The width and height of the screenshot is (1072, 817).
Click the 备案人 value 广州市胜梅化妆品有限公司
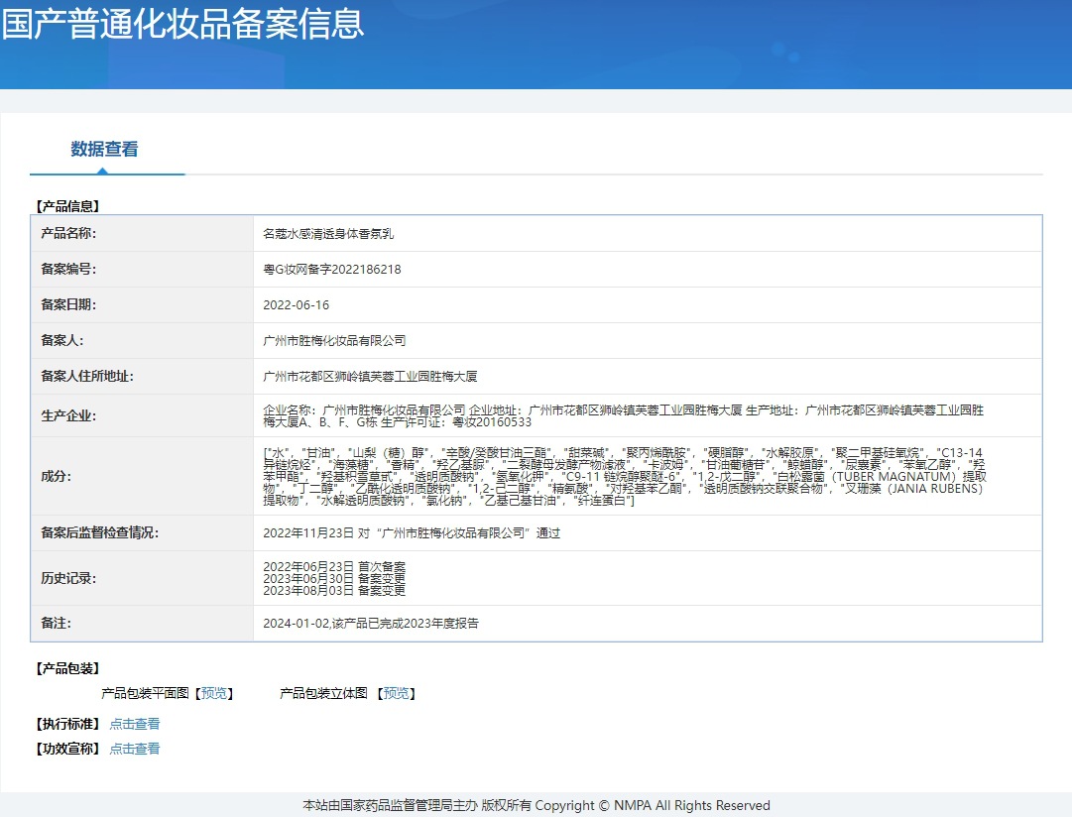coord(334,340)
